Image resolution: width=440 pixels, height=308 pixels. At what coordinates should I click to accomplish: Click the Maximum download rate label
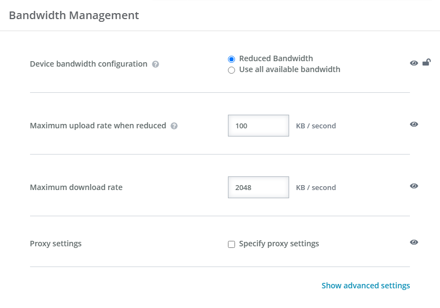tap(76, 187)
